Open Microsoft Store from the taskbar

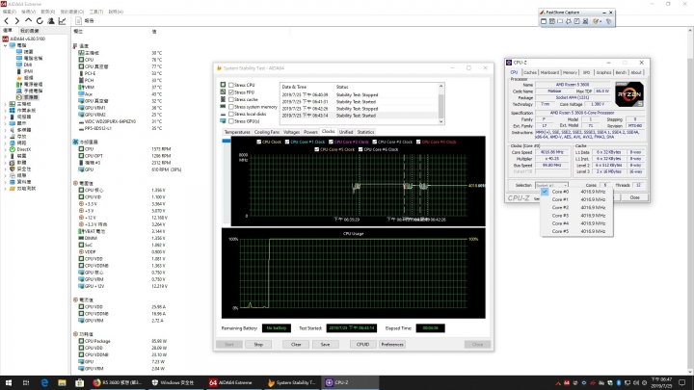tap(79, 382)
